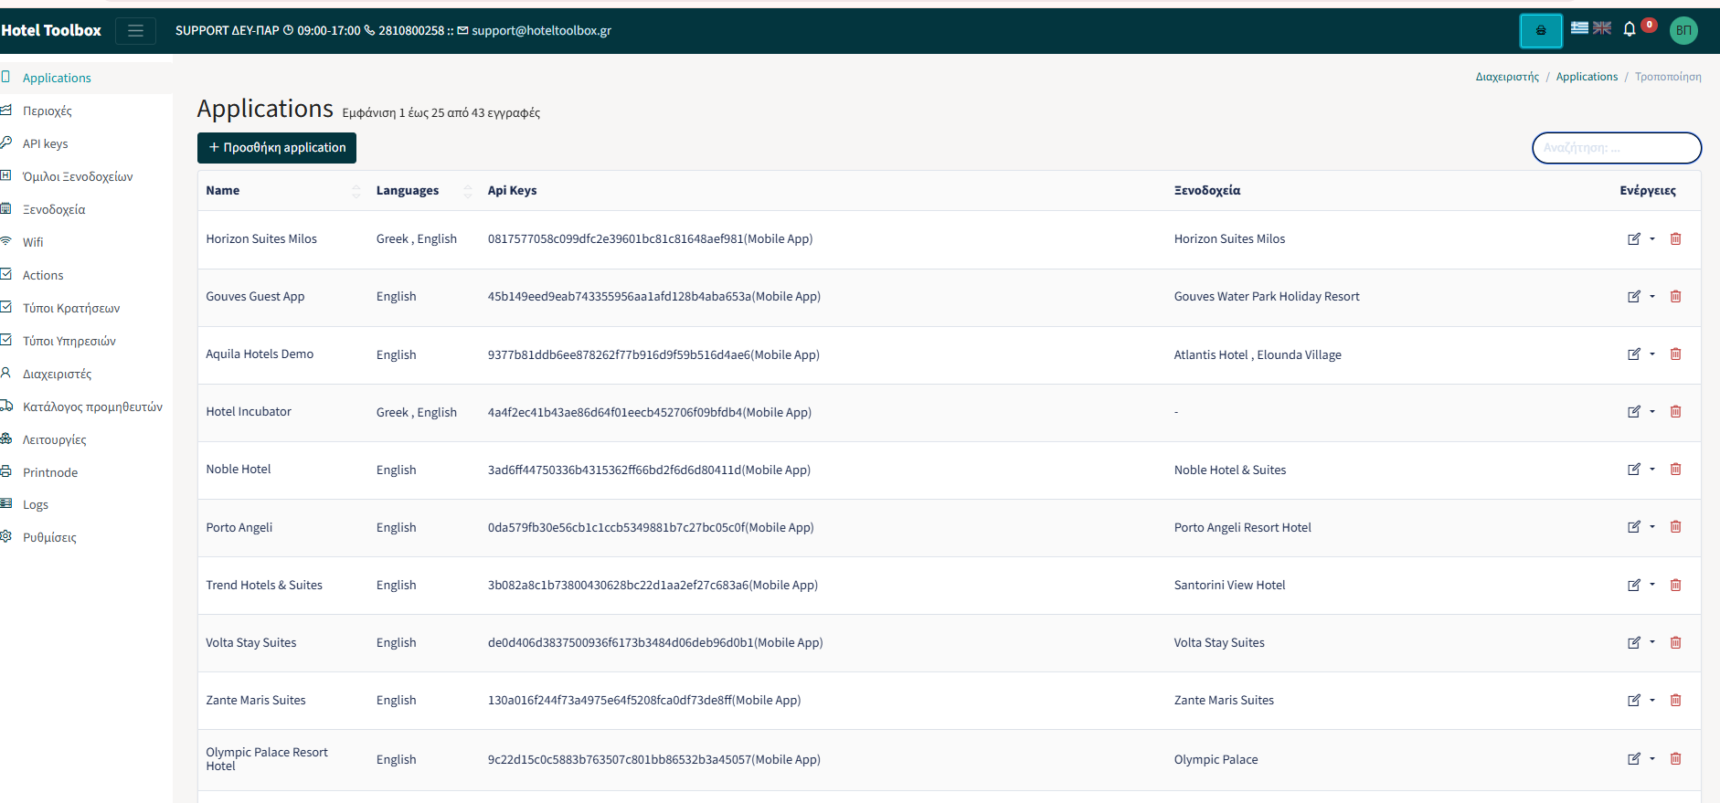Viewport: 1720px width, 803px height.
Task: Expand actions dropdown for Horizon Suites Milos
Action: (x=1652, y=238)
